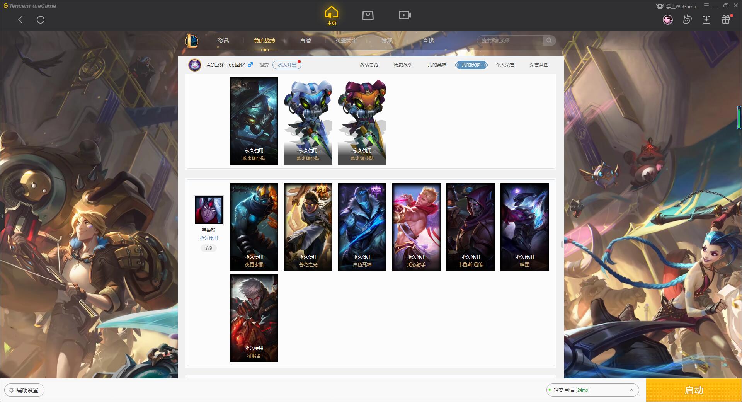Viewport: 742px width, 402px height.
Task: Click the 找人开黑 button
Action: [x=287, y=65]
